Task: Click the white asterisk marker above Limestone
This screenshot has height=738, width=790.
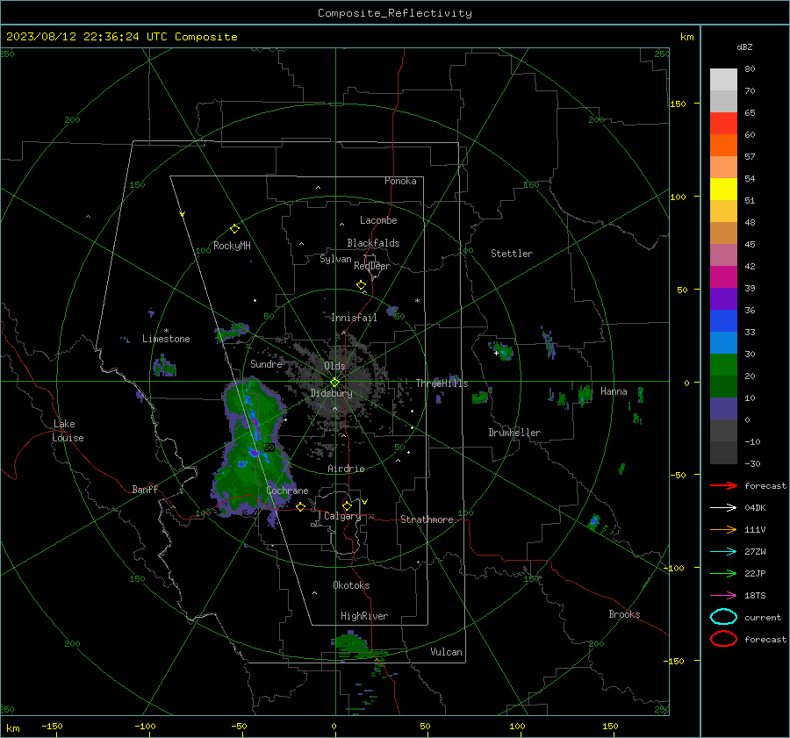Action: [x=166, y=331]
